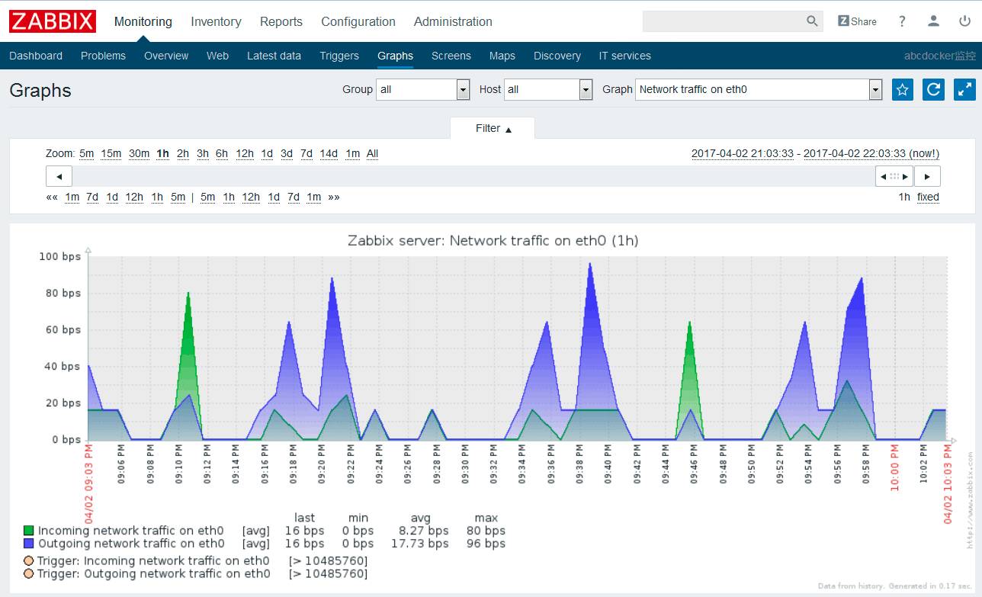Open the Zabbix Share link
Viewport: 982px width, 597px height.
[x=857, y=21]
